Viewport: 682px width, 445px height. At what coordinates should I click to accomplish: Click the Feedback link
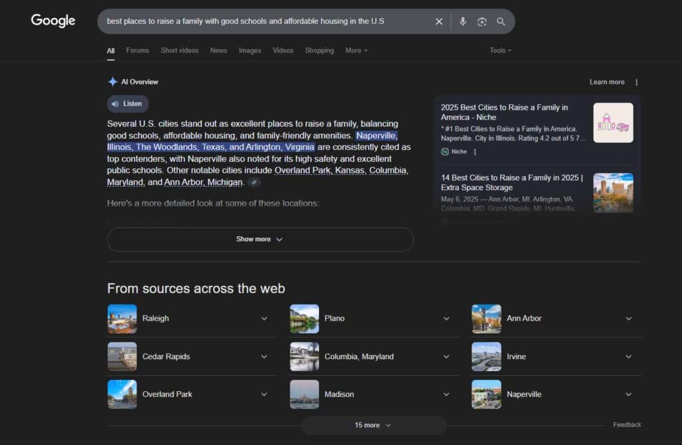[x=627, y=425]
